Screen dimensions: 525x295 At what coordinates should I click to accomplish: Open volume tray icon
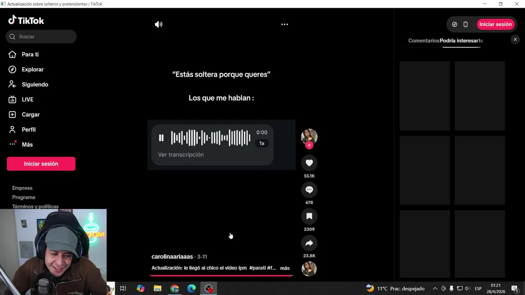(x=468, y=288)
